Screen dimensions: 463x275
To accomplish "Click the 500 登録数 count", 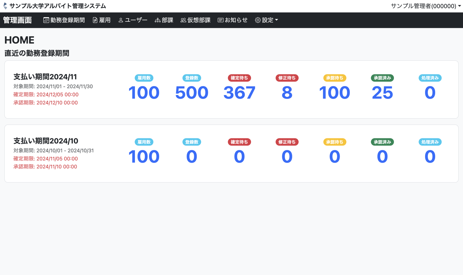I will (x=192, y=93).
